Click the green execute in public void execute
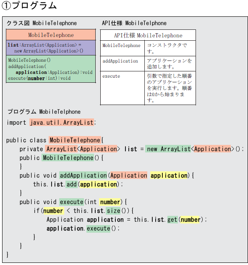 pos(72,202)
